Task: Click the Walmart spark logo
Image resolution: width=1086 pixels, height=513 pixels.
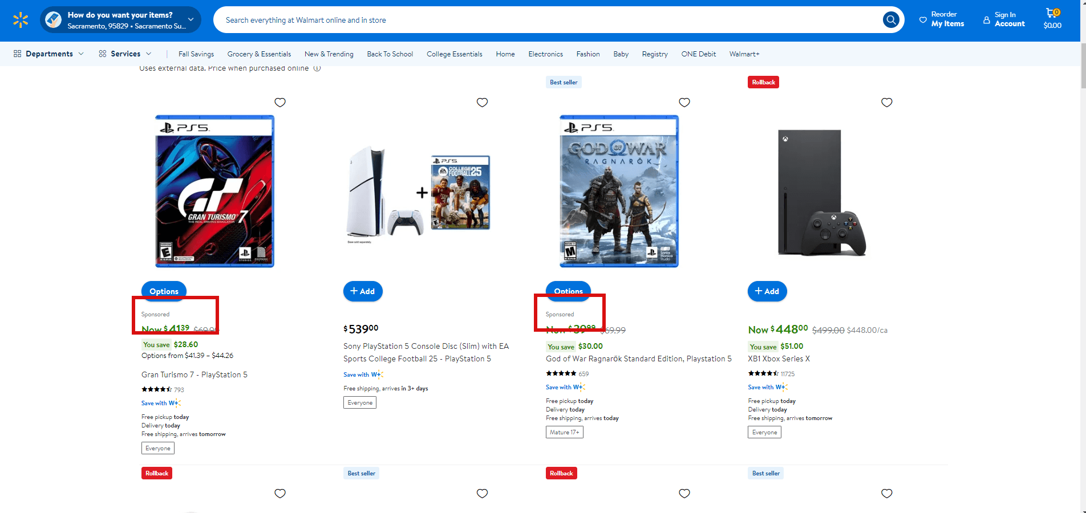Action: (x=21, y=20)
